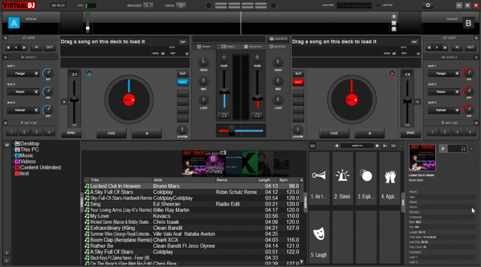This screenshot has width=481, height=267.
Task: Open deck B slot 1 Flanger effect dropdown
Action: pyautogui.click(x=444, y=73)
